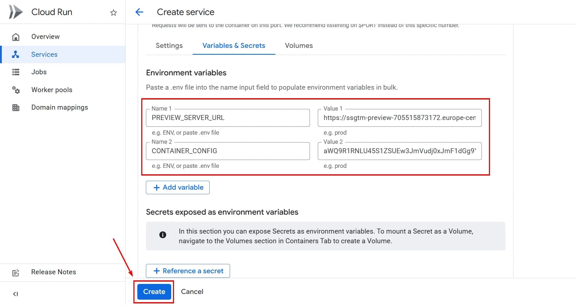Pin Cloud Run with the star icon
This screenshot has width=576, height=305.
coord(113,12)
